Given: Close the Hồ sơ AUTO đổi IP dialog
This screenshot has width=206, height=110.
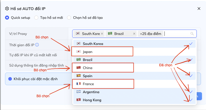Looking at the screenshot, I should [x=199, y=9].
